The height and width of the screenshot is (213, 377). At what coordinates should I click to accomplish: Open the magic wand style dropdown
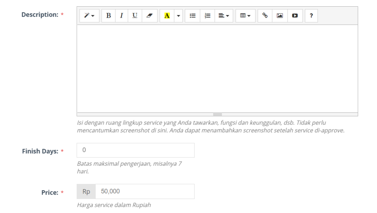(89, 15)
